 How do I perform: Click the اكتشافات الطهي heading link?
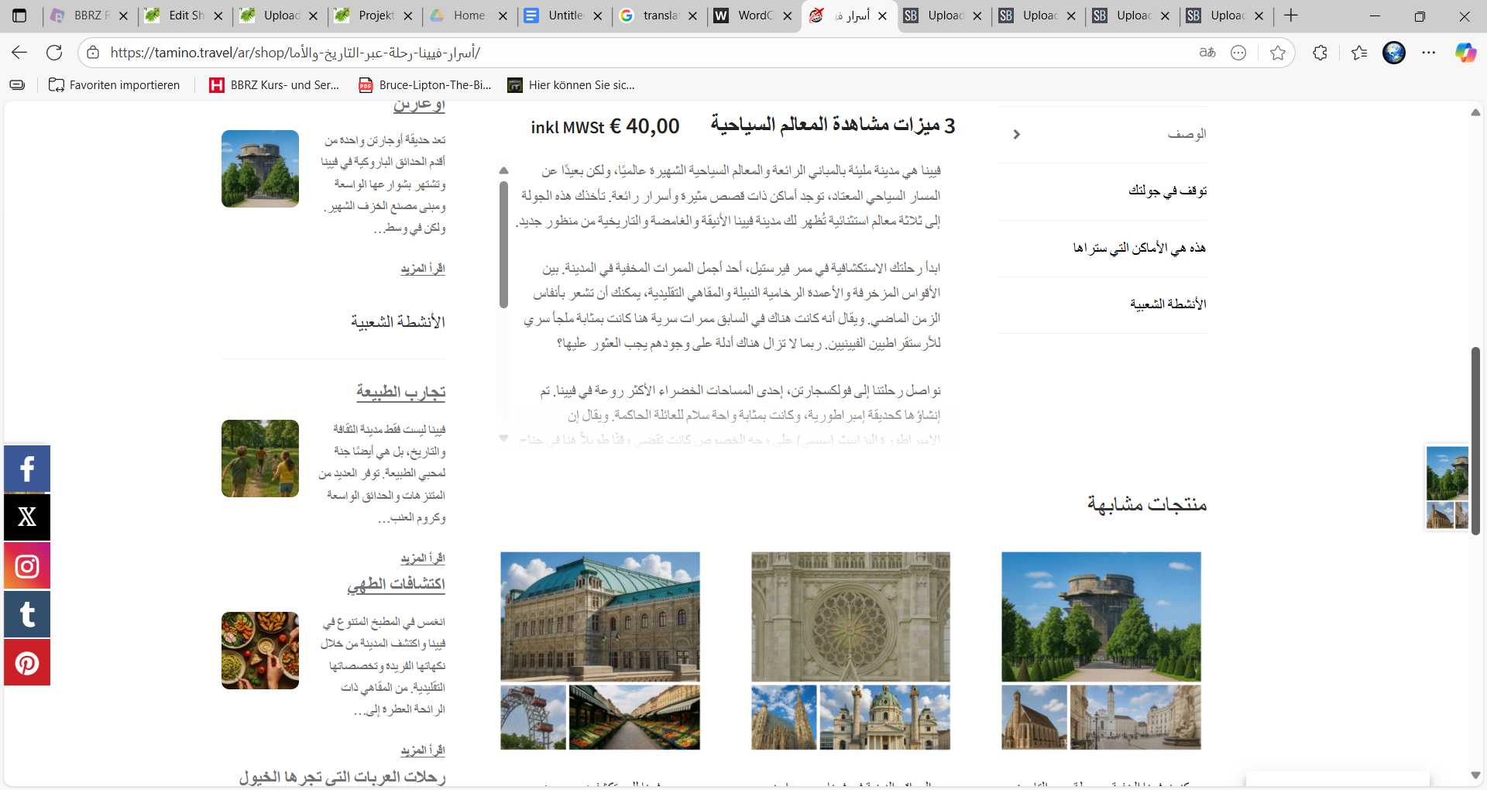coord(396,584)
